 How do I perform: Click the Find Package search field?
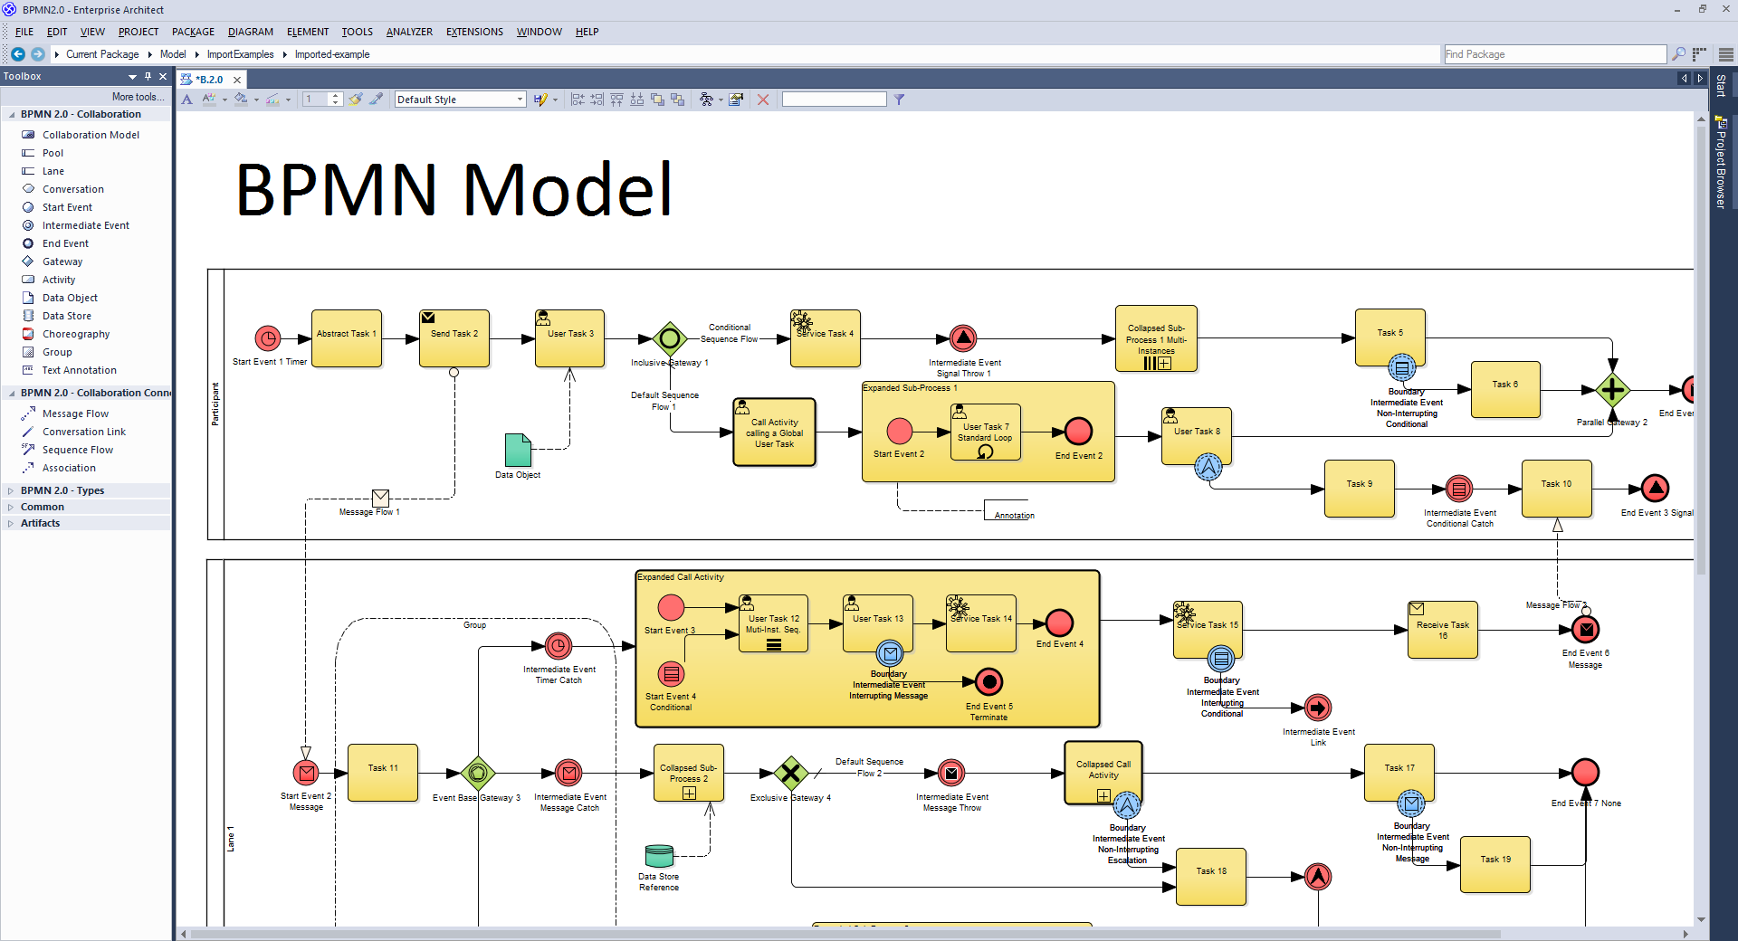pyautogui.click(x=1553, y=54)
